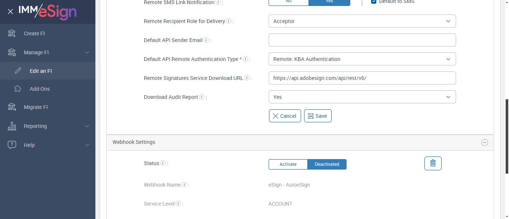Go to Create FI in sidebar

click(x=34, y=33)
